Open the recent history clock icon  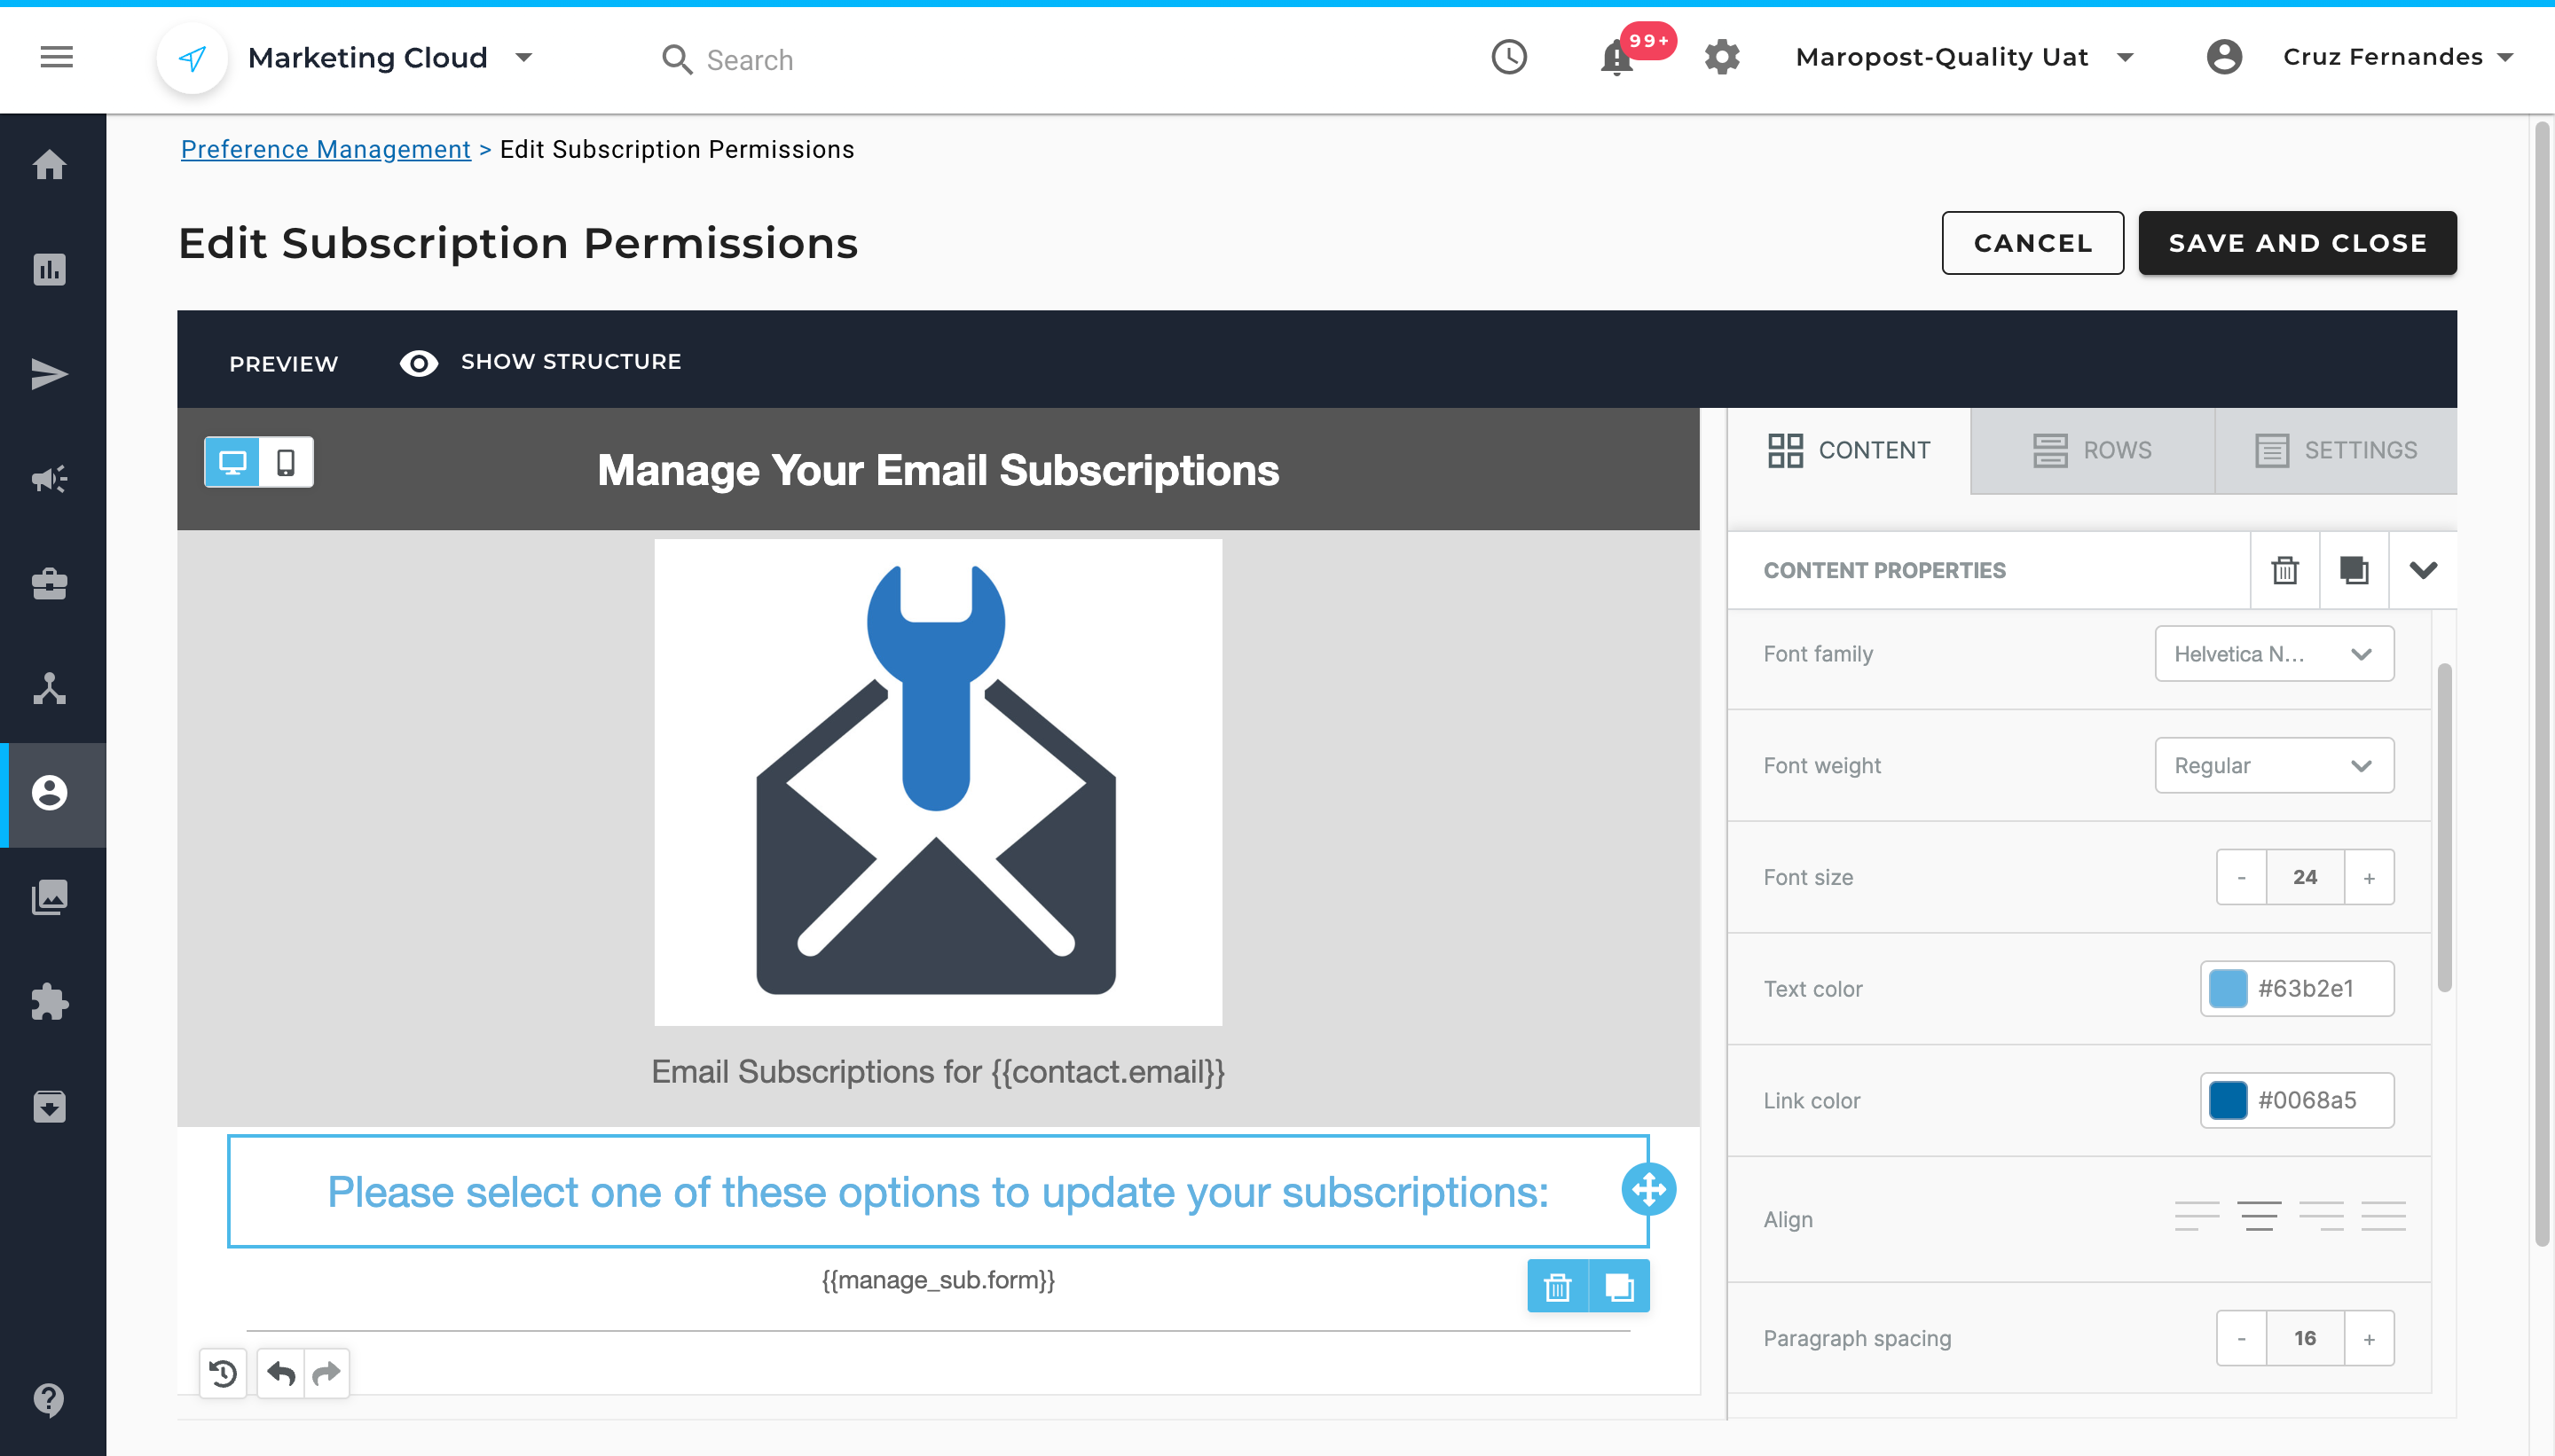(1508, 57)
